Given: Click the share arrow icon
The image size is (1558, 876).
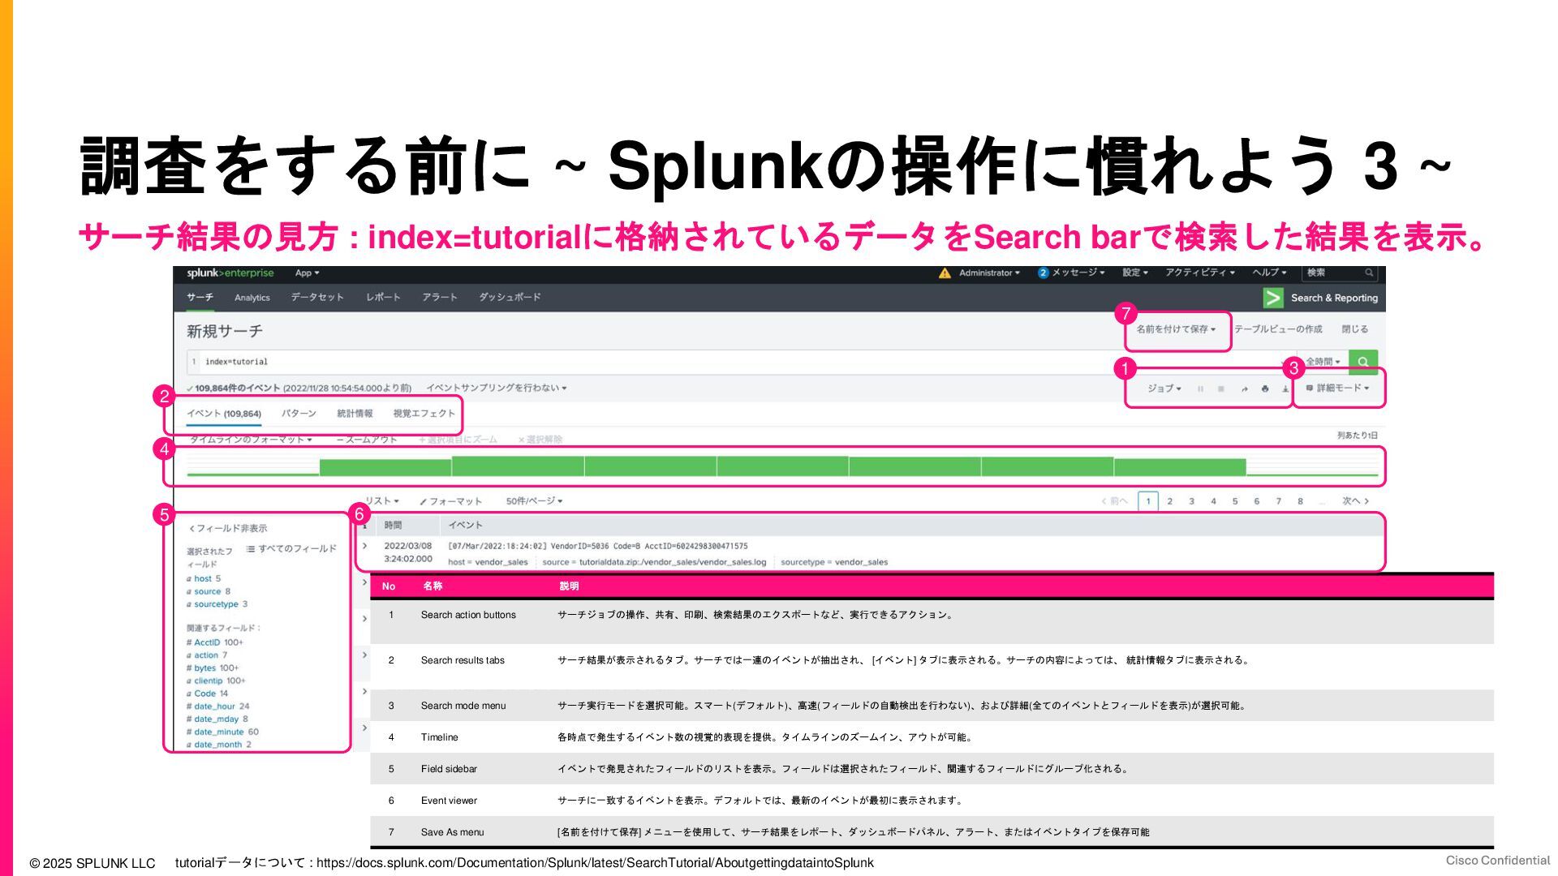Looking at the screenshot, I should (1244, 389).
